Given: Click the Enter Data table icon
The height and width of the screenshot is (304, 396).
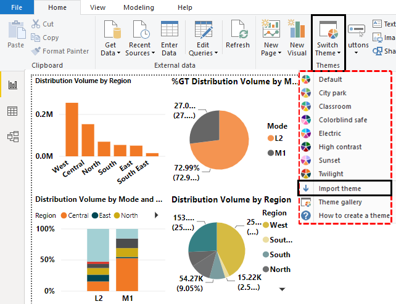Looking at the screenshot, I should [x=170, y=29].
